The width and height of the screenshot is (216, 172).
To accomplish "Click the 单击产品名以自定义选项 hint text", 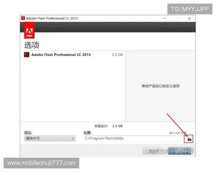I will (161, 86).
